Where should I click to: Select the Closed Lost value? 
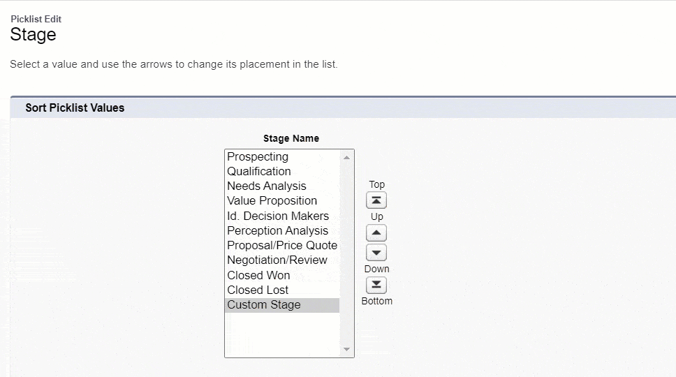pos(258,290)
